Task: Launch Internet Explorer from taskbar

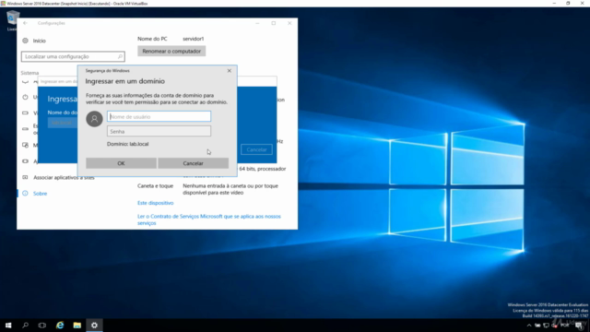Action: tap(60, 326)
